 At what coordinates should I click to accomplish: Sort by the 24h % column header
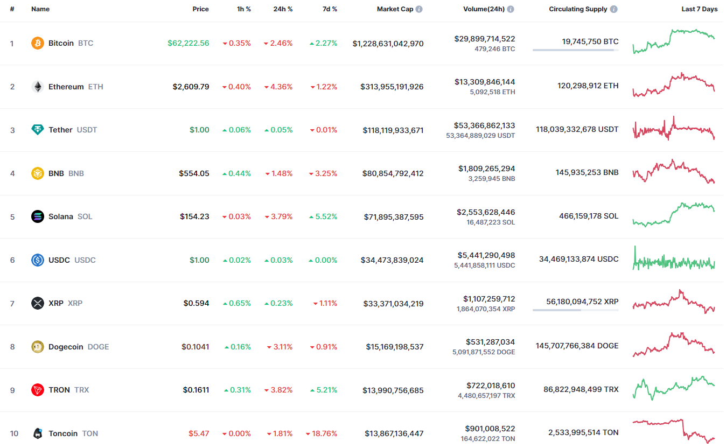click(x=283, y=9)
